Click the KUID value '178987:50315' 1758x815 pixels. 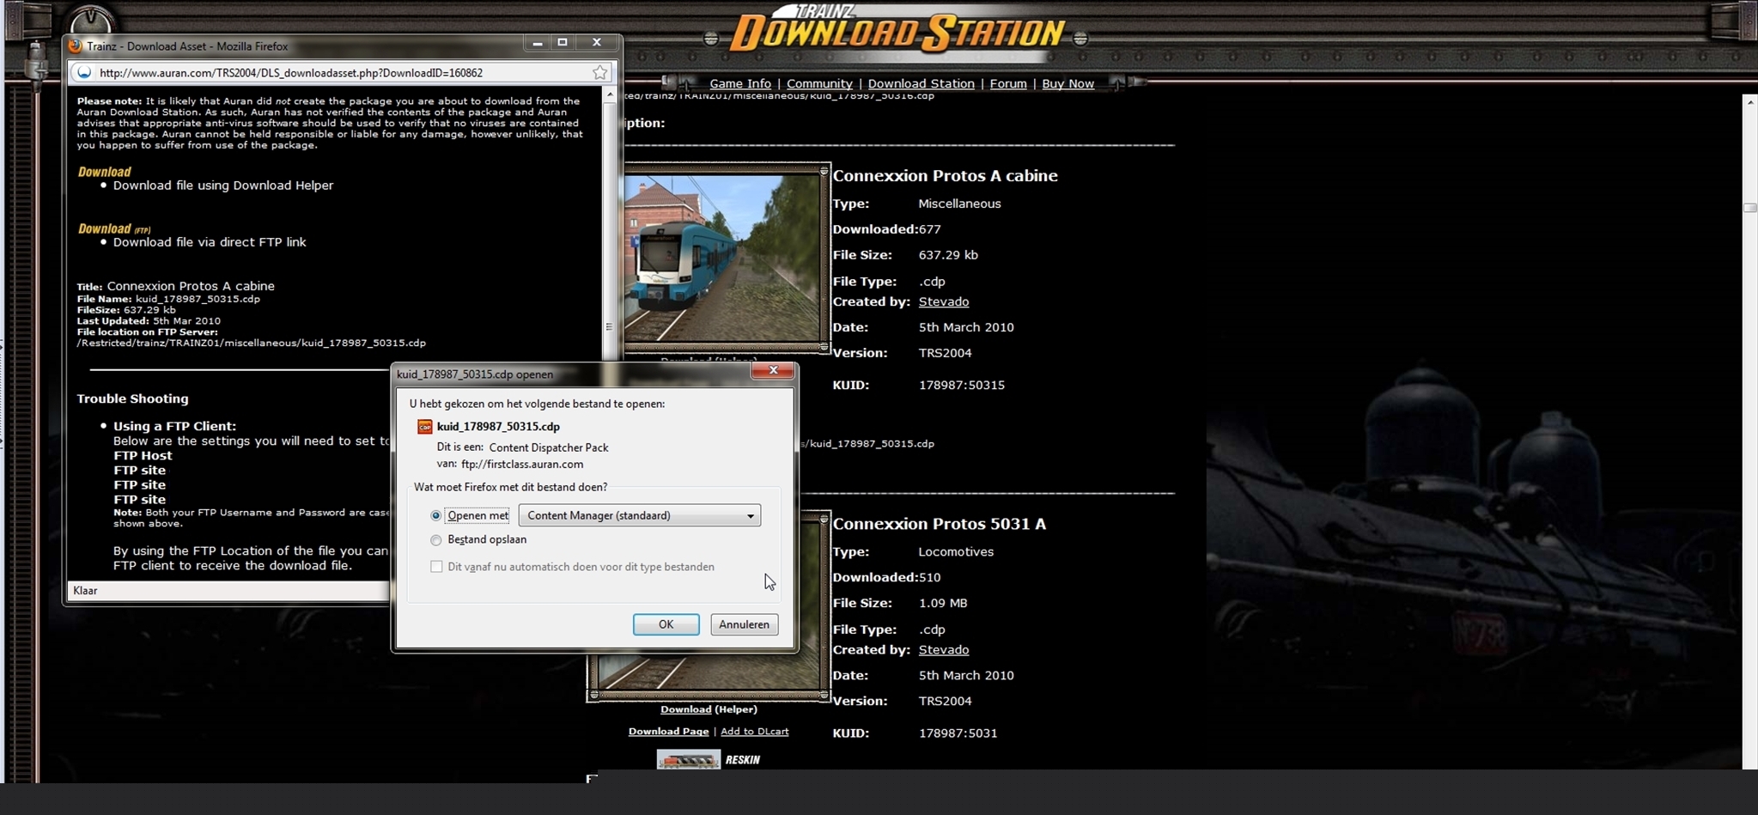pos(962,386)
